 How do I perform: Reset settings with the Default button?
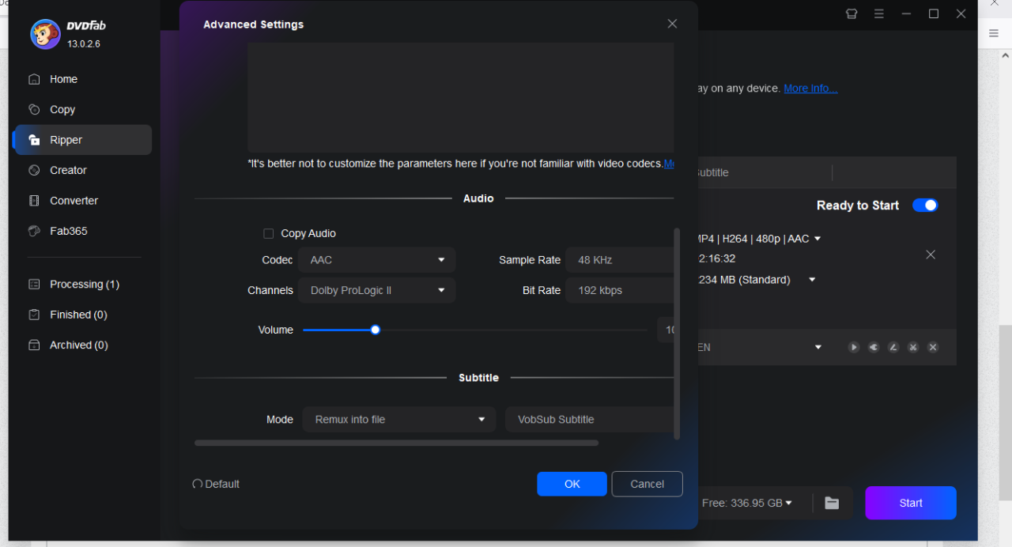click(x=216, y=484)
